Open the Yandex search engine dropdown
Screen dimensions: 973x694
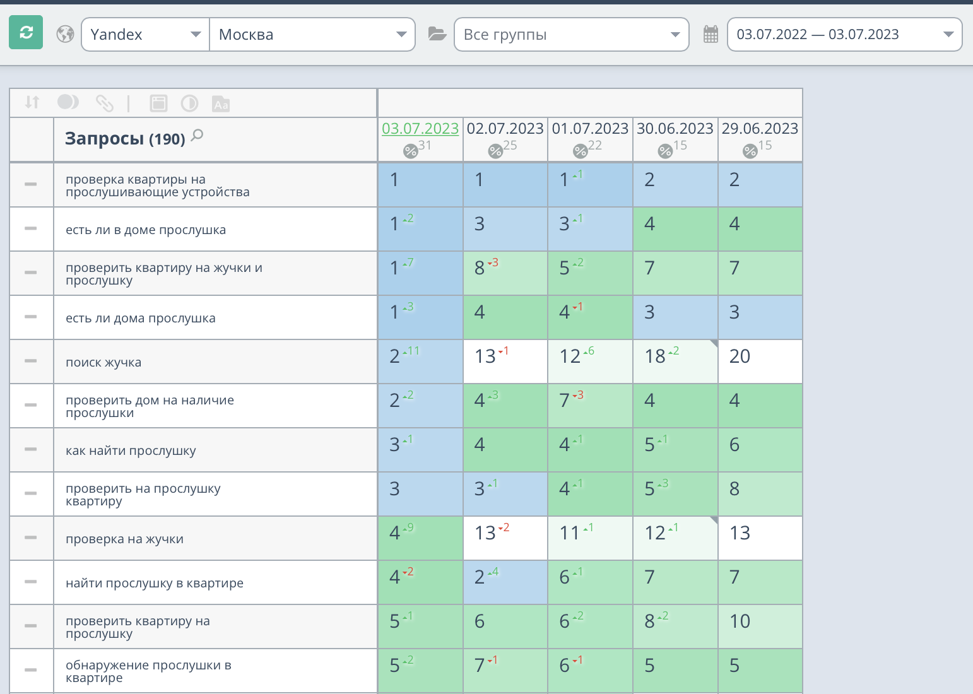pyautogui.click(x=145, y=34)
